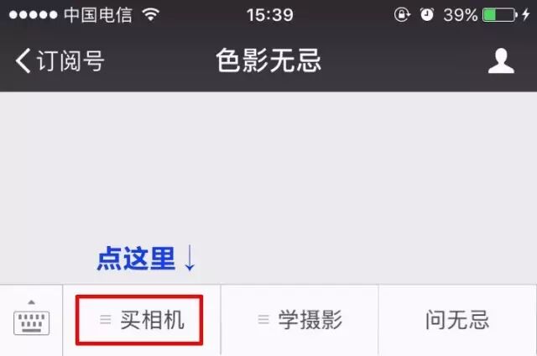This screenshot has height=356, width=537.
Task: Tap the 中国电信 carrier label
Action: click(98, 15)
